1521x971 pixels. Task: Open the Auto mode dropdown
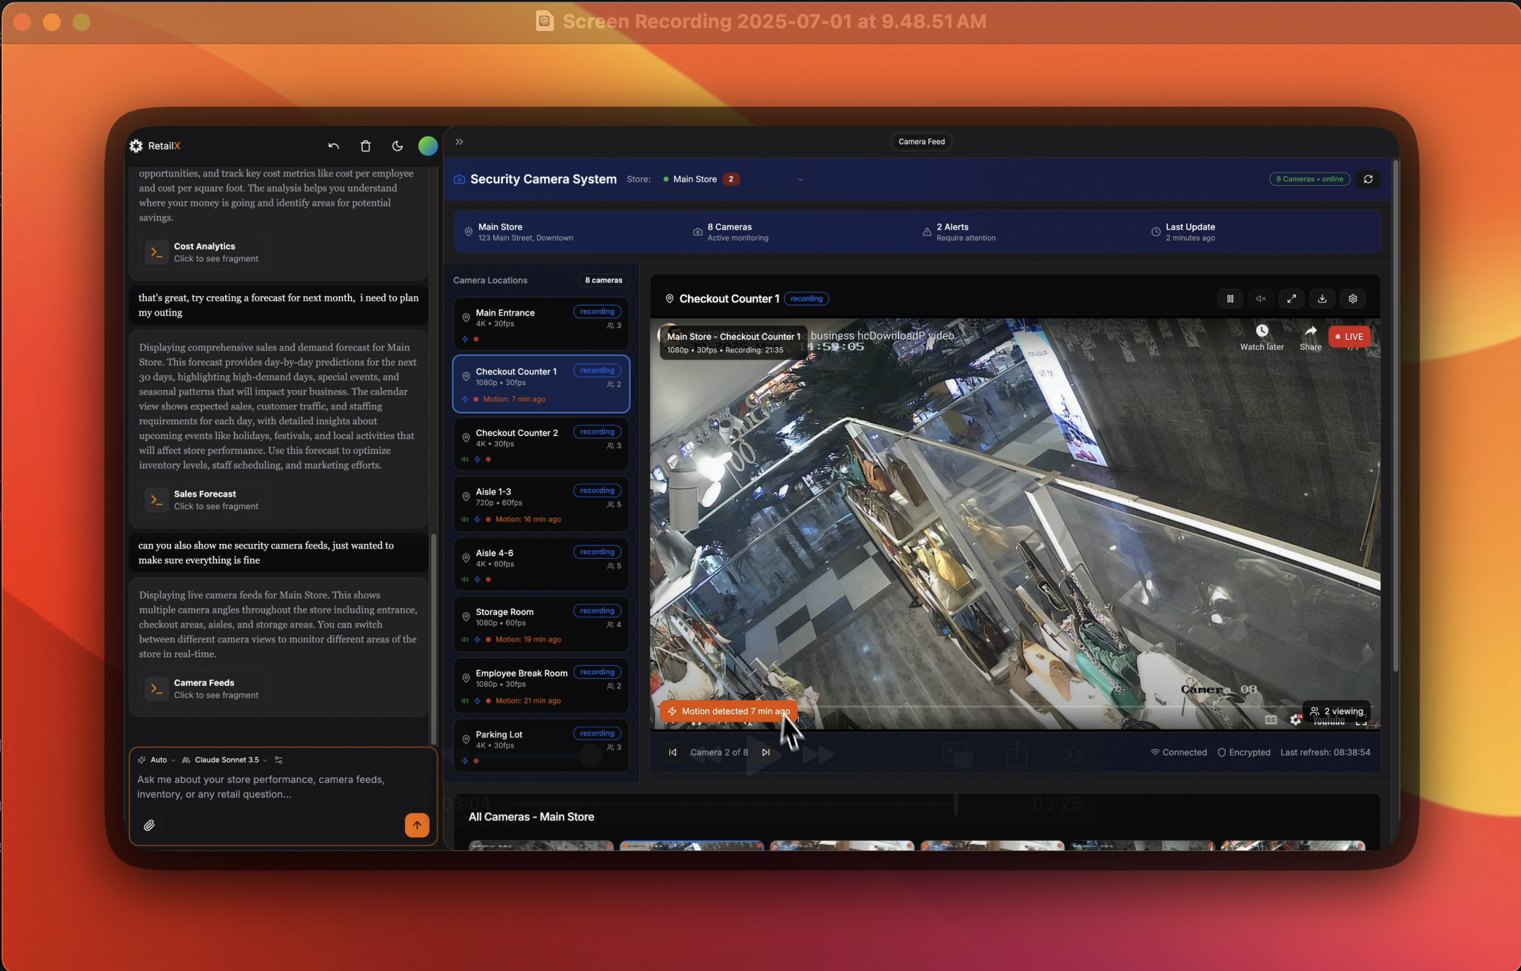157,760
